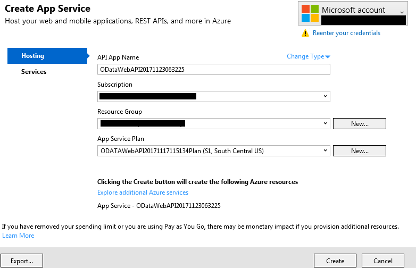Viewport: 416px width, 268px height.
Task: Expand the Microsoft account dropdown
Action: (402, 12)
